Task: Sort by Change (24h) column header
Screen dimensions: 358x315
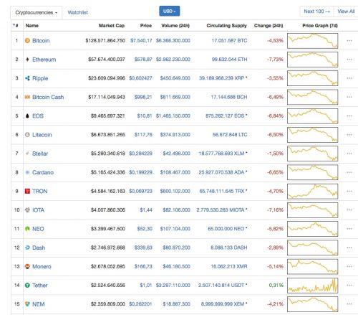Action: click(x=268, y=26)
